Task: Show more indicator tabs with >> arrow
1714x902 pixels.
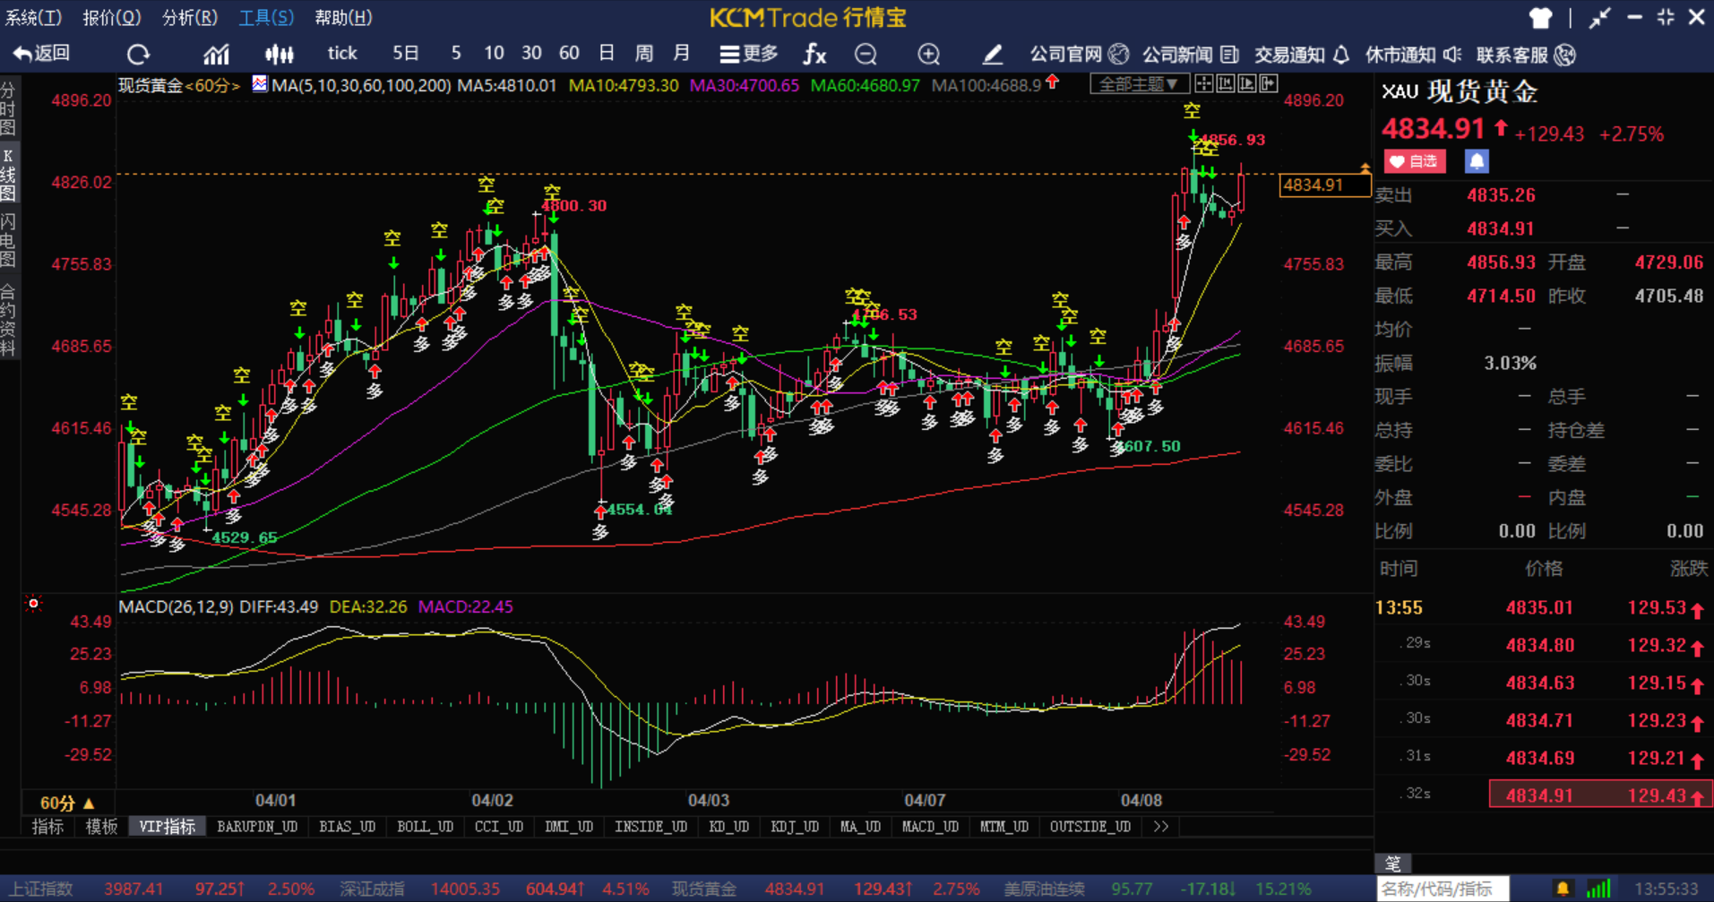Action: click(x=1161, y=827)
